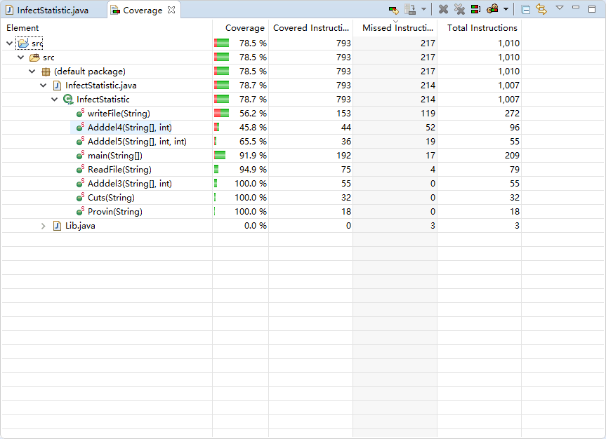The image size is (606, 439).
Task: Collapse the src source folder node
Action: point(21,58)
